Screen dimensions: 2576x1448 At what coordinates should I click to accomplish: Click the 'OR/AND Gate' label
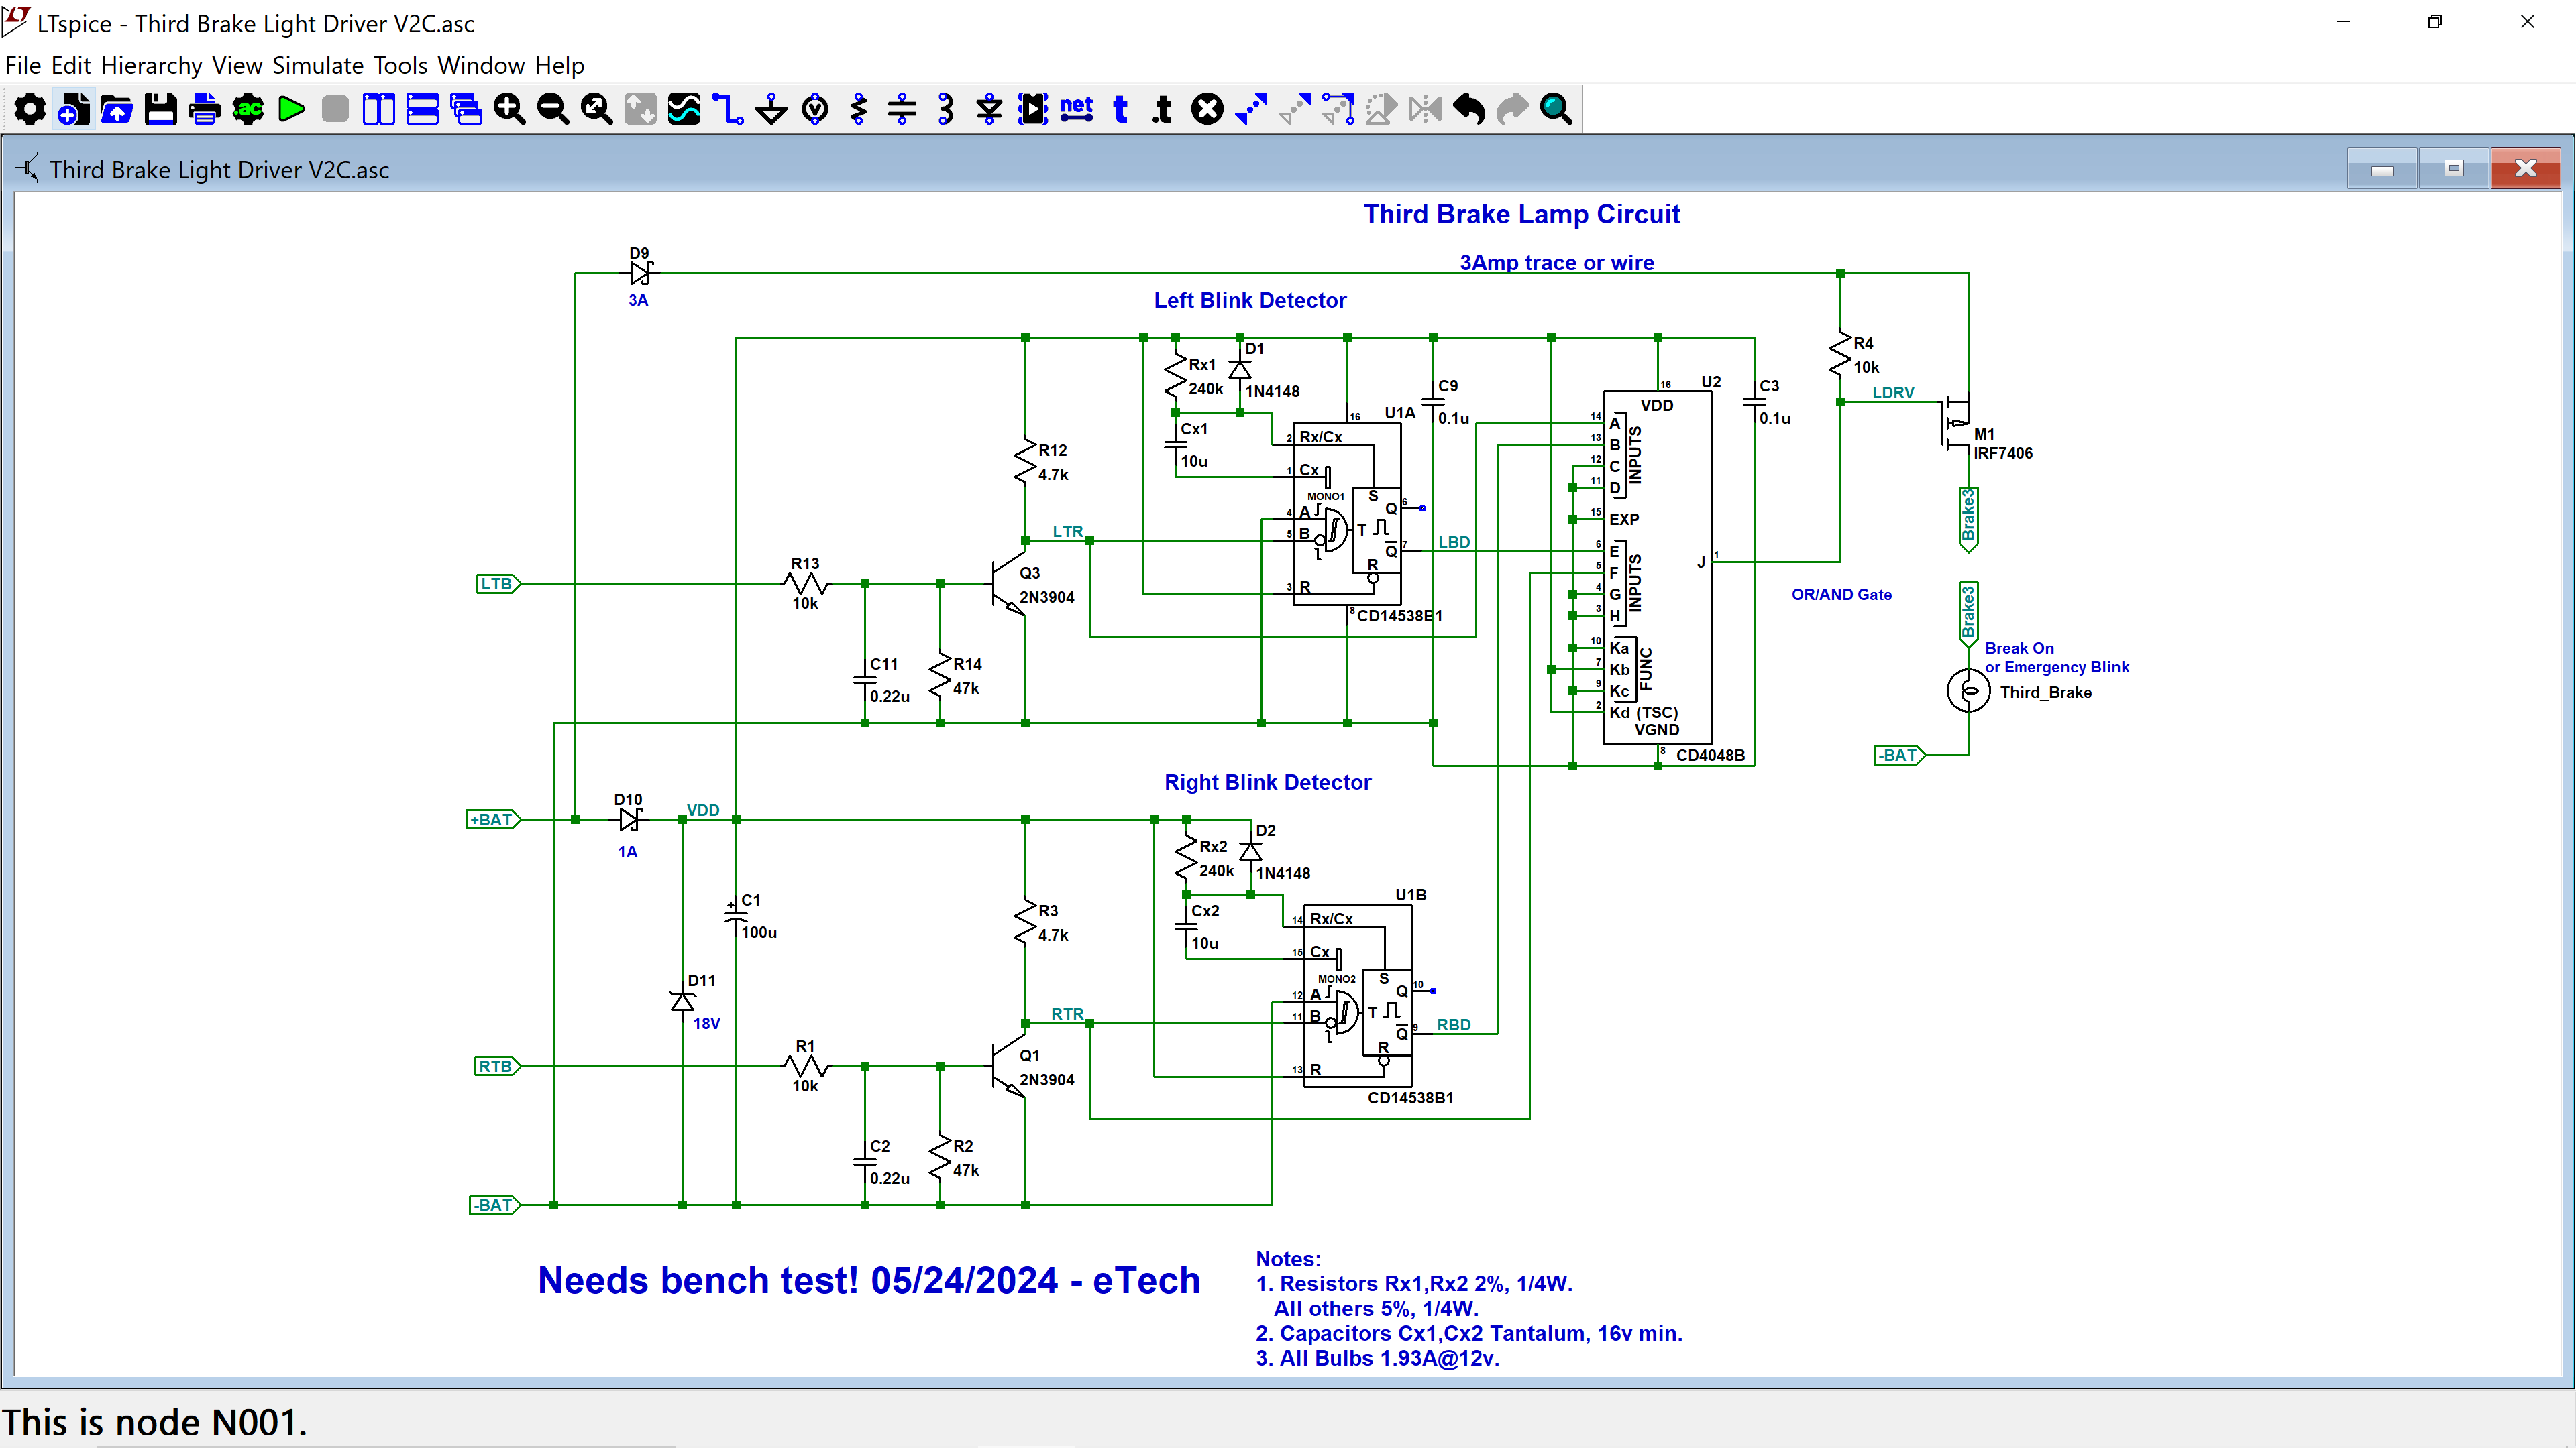click(x=1841, y=595)
